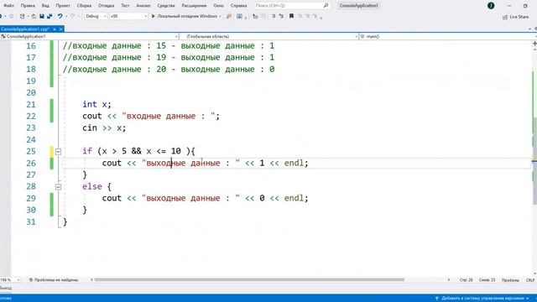Open the Сборка menu
537x302 pixels.
(x=84, y=6)
